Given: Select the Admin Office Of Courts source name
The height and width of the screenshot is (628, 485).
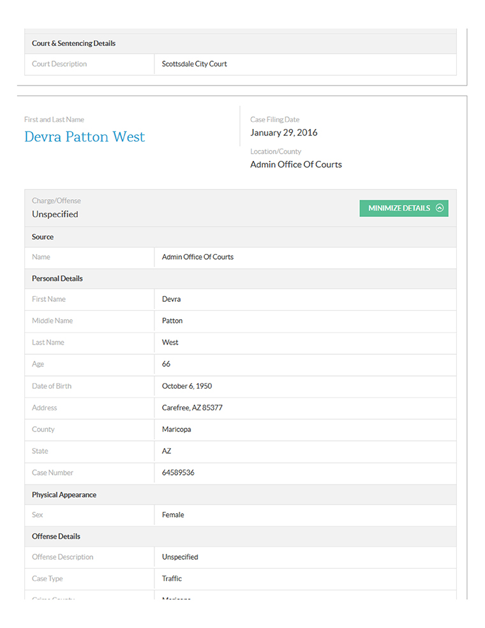Looking at the screenshot, I should (x=197, y=257).
